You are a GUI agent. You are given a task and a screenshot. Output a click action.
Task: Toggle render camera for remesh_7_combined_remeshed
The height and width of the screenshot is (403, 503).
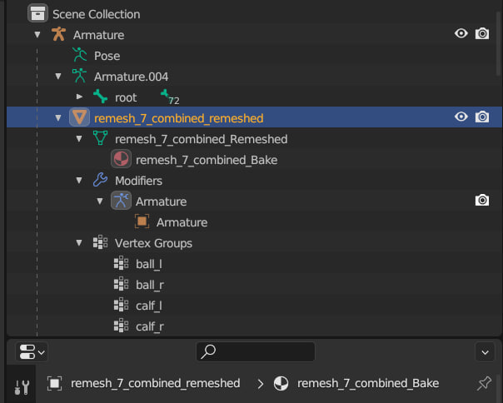(482, 117)
